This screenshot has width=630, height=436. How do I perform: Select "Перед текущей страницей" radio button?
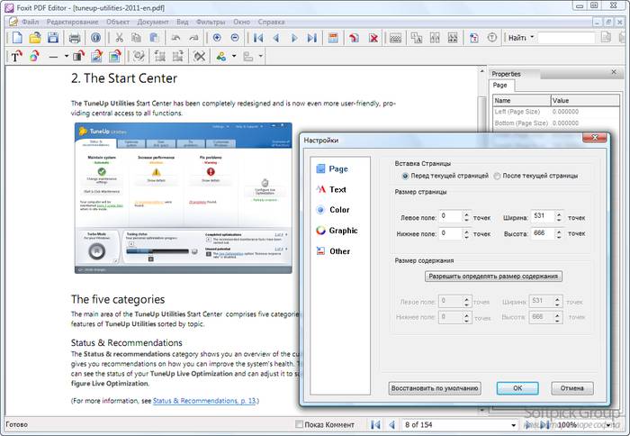(406, 176)
